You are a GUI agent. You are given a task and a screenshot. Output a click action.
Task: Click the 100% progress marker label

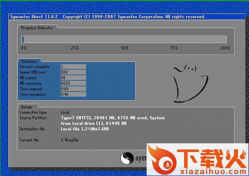225,48
